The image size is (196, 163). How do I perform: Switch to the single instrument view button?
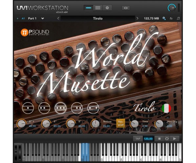89,8
